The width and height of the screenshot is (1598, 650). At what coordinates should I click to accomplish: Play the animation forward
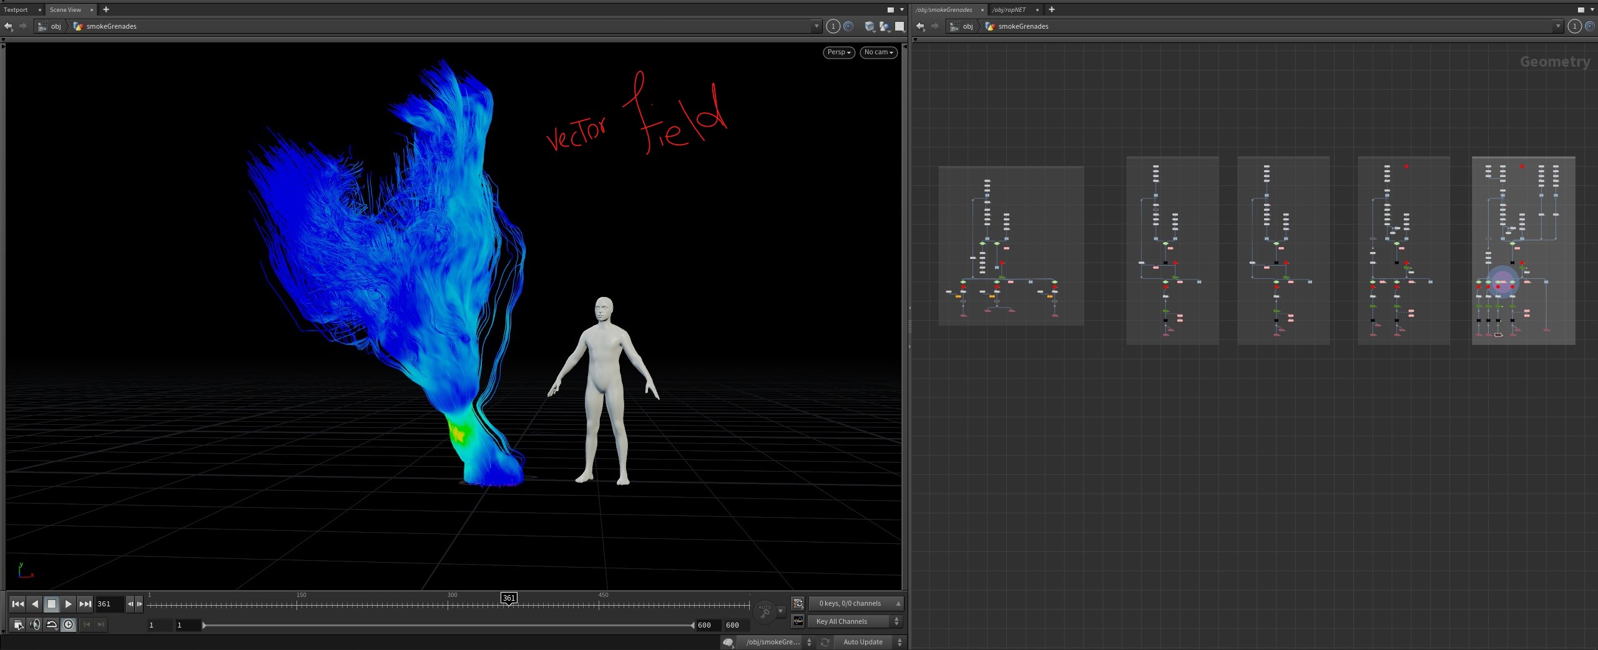click(x=69, y=604)
